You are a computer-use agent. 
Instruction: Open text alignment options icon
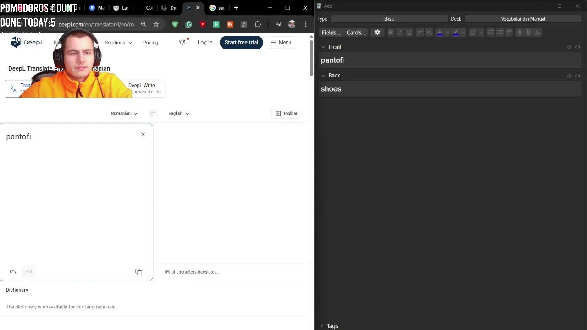pyautogui.click(x=509, y=33)
